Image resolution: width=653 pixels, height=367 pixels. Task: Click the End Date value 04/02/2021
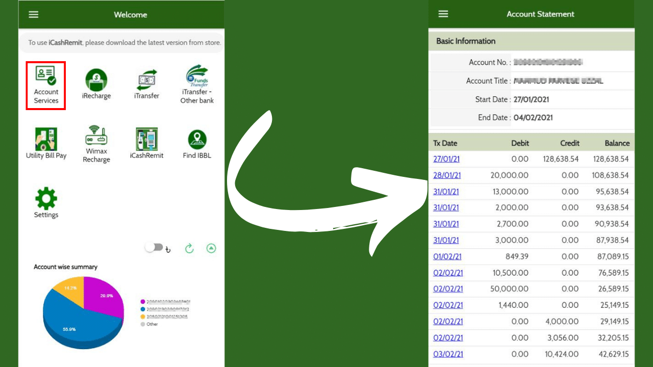coord(533,118)
